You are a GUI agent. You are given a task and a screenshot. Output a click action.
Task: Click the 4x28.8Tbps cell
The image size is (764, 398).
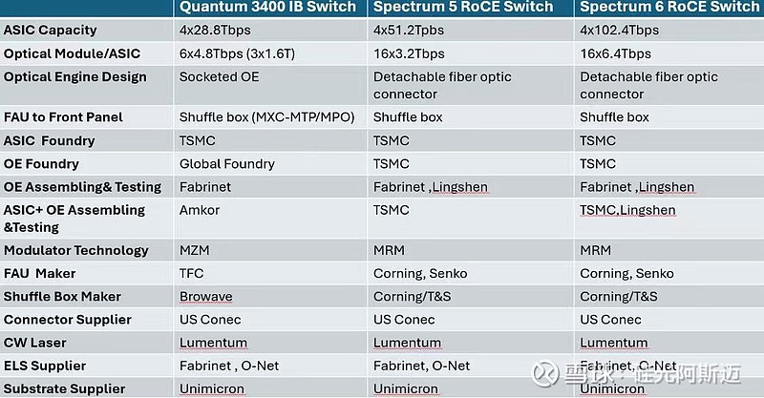point(215,31)
